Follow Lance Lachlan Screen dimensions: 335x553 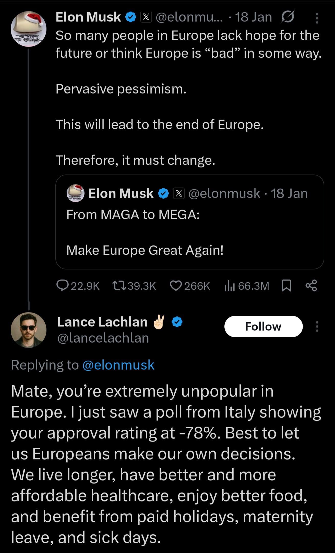coord(263,326)
